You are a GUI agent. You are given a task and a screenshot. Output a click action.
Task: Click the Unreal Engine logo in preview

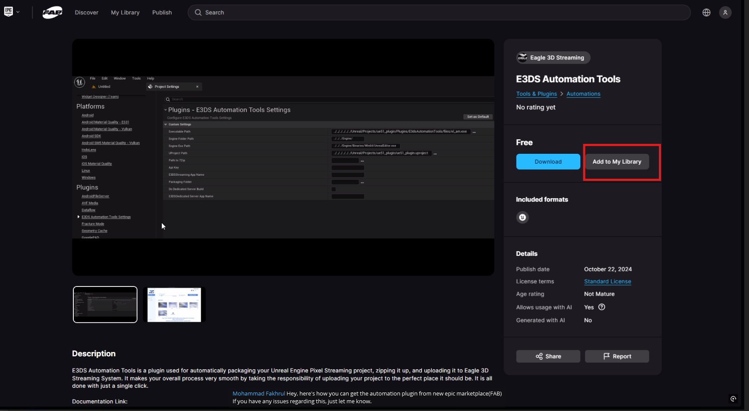(x=79, y=82)
